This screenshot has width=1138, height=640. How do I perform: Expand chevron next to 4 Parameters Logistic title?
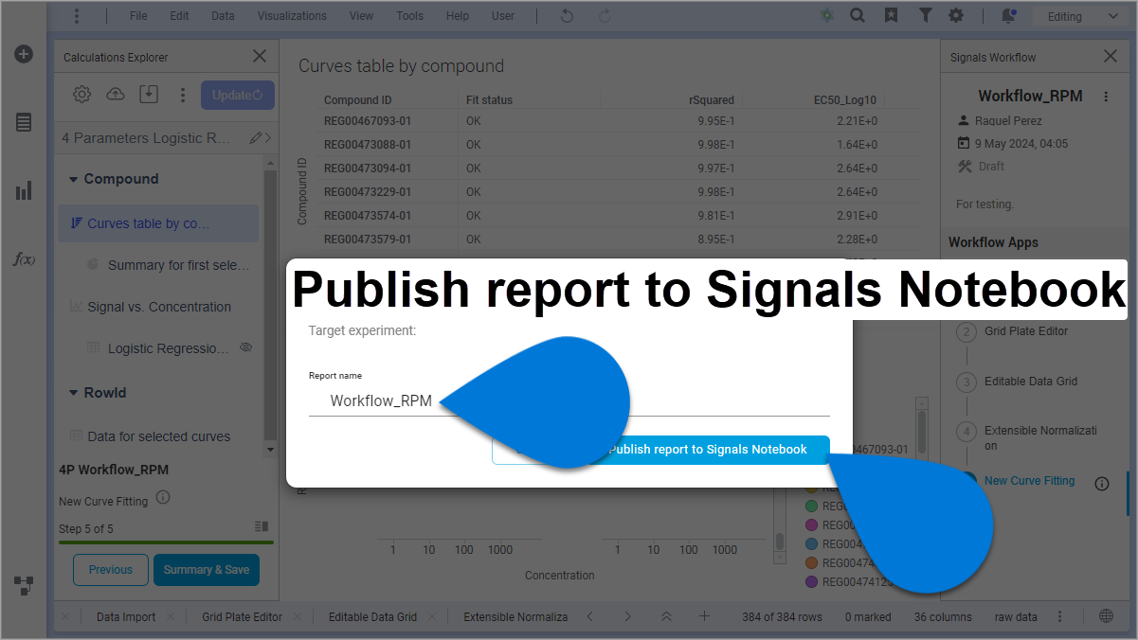click(x=267, y=138)
